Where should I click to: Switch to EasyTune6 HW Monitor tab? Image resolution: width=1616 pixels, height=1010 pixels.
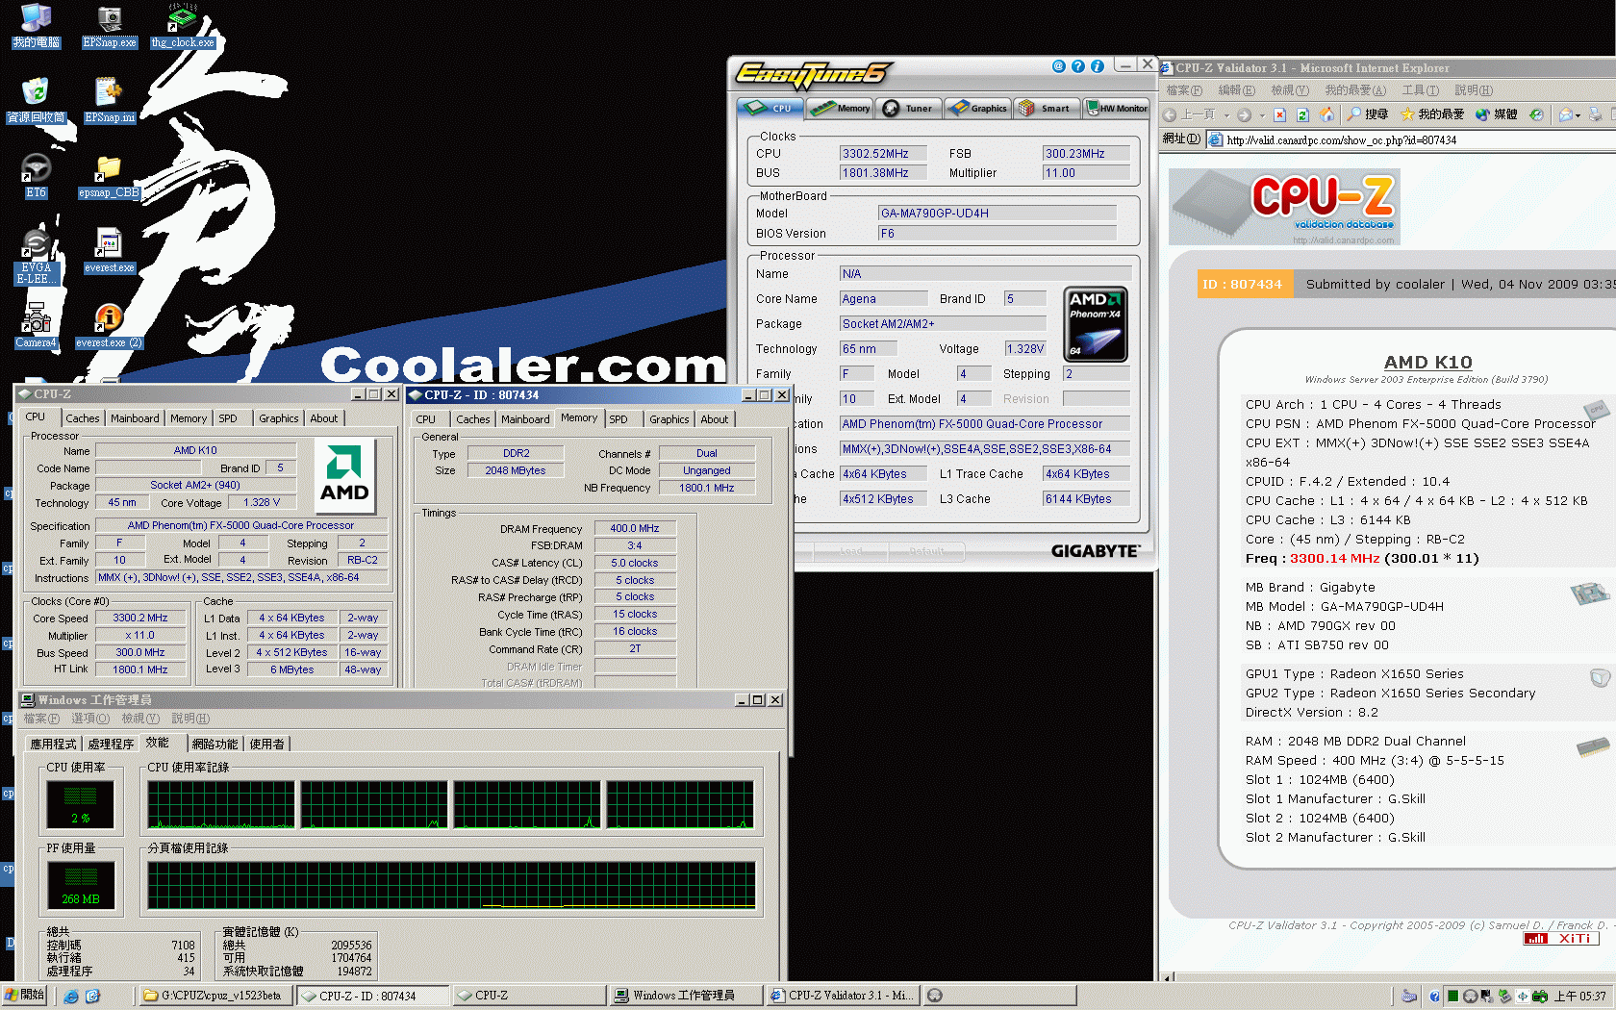tap(1117, 109)
